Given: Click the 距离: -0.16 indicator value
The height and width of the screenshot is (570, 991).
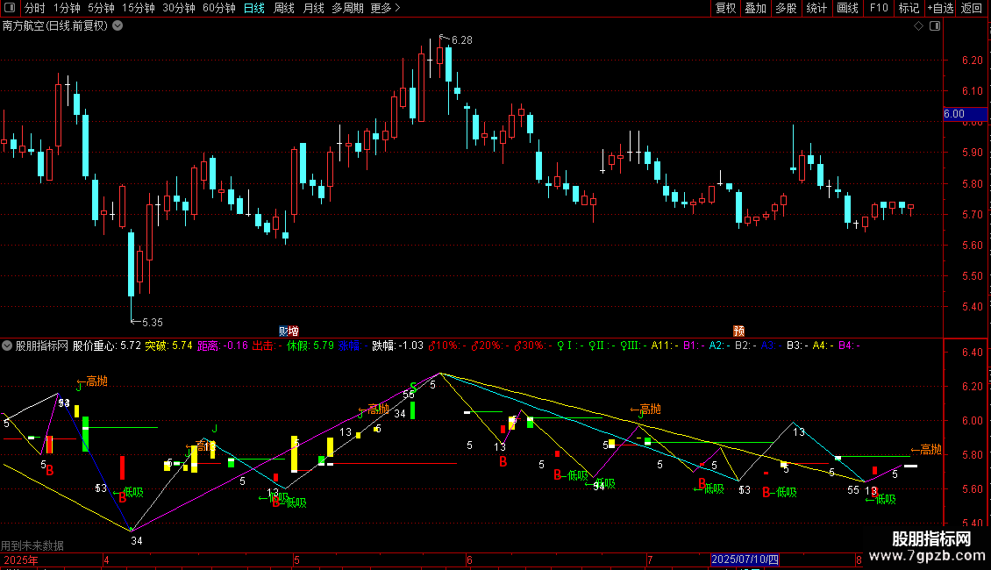Looking at the screenshot, I should 223,346.
